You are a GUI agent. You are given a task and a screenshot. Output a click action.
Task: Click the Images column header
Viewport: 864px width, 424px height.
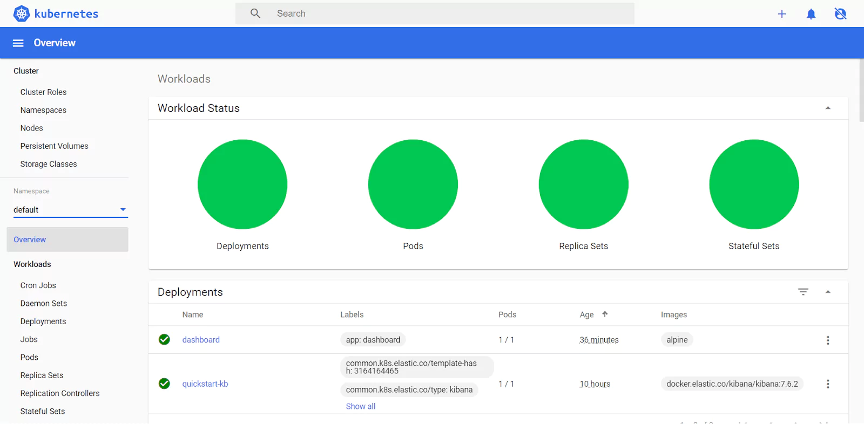[x=674, y=314]
